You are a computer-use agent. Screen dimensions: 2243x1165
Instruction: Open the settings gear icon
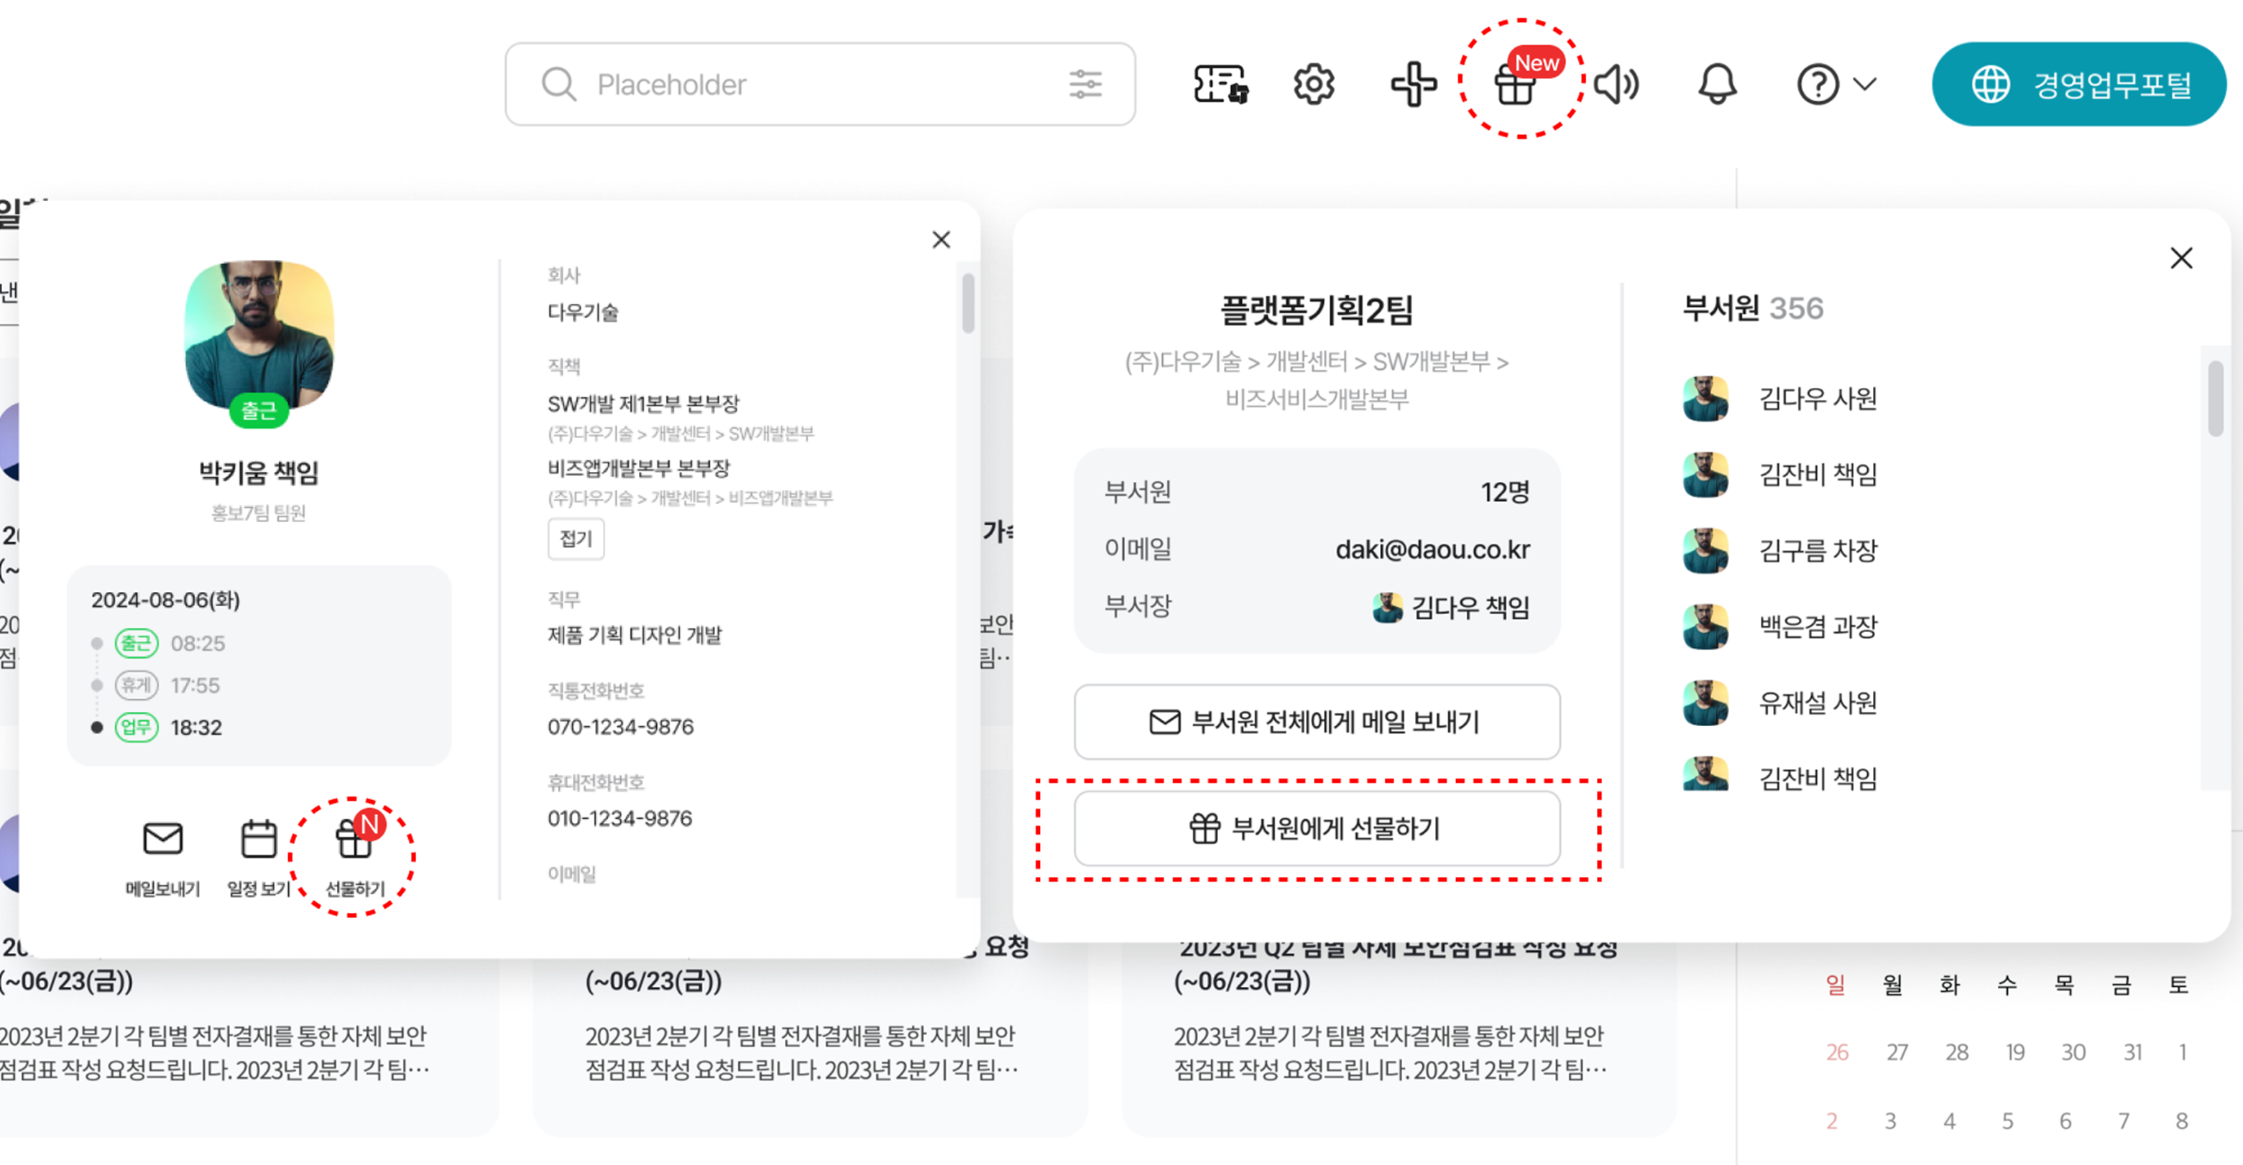point(1313,85)
